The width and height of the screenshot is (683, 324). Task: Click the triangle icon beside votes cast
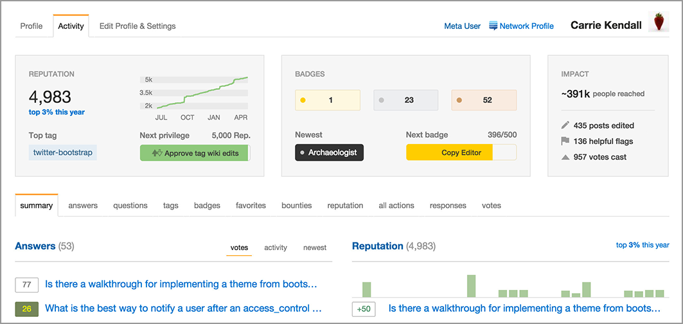click(x=565, y=157)
